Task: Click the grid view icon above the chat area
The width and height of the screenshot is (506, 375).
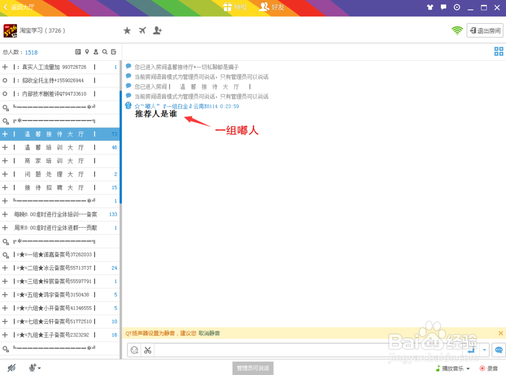Action: pos(499,51)
